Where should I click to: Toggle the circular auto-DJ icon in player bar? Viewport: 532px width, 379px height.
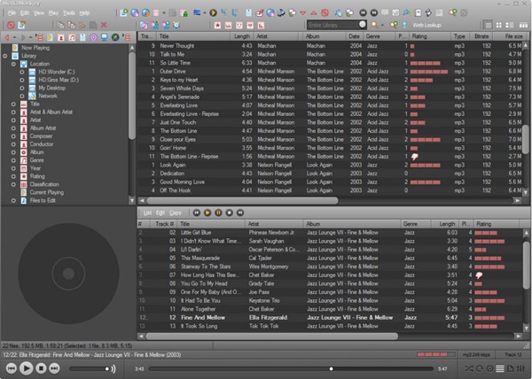[489, 368]
